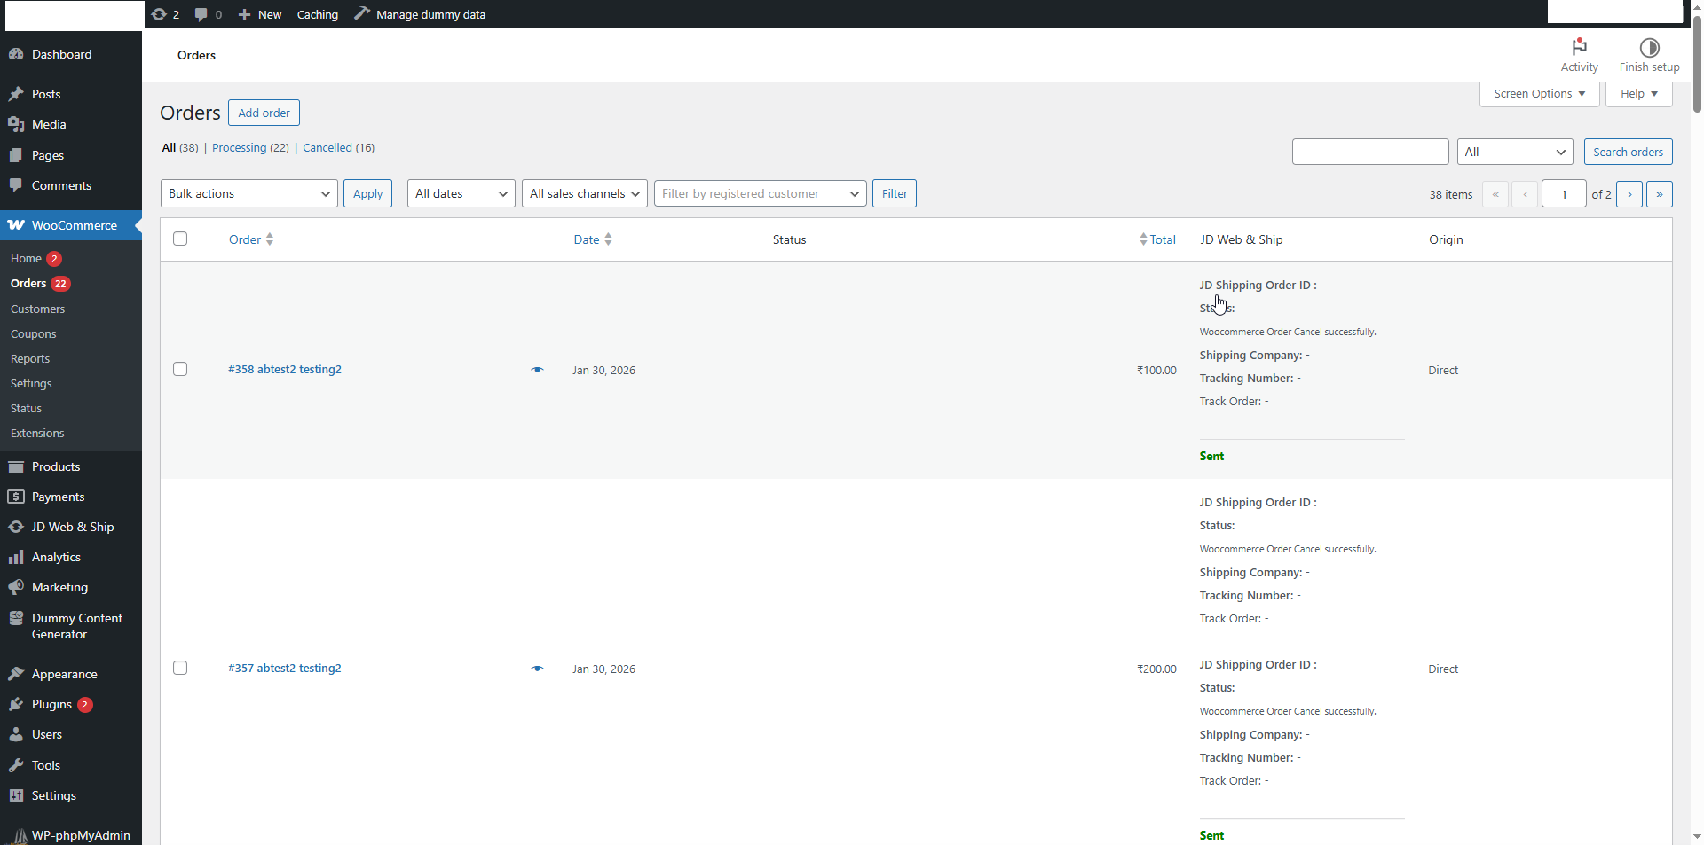Open the Finish setup progress icon
Image resolution: width=1704 pixels, height=845 pixels.
pos(1649,55)
